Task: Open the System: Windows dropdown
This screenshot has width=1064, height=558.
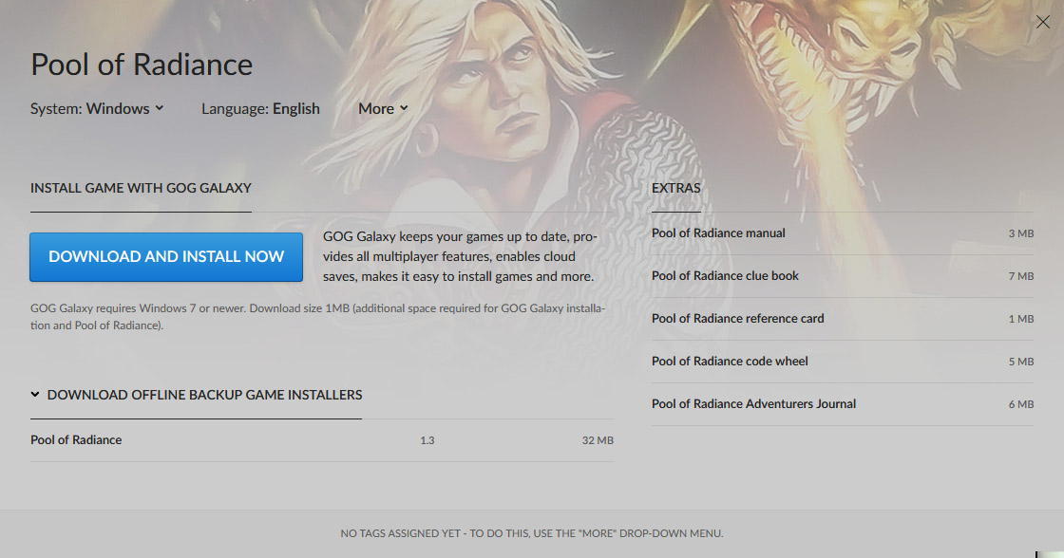Action: click(x=97, y=108)
